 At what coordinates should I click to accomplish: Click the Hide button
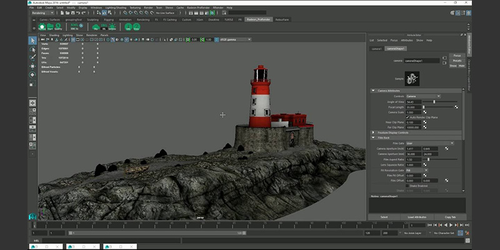pos(461,66)
